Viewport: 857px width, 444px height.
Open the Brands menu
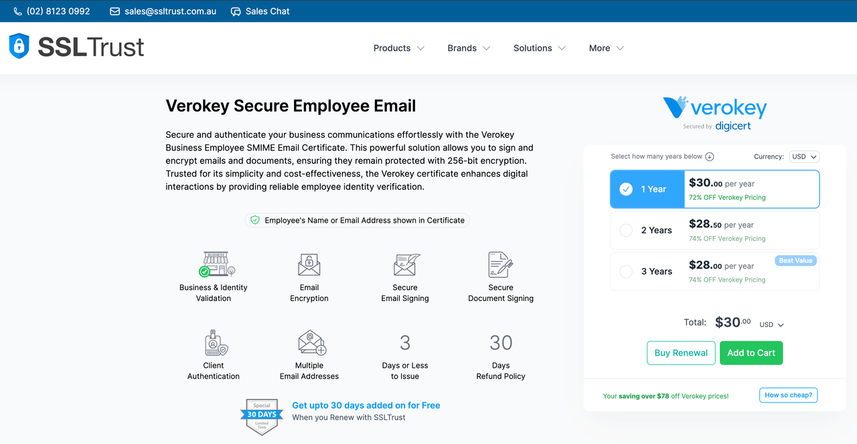click(469, 48)
